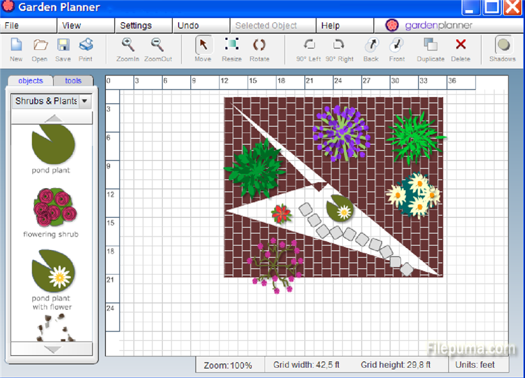Delete using the red X icon
This screenshot has height=378, width=525.
pyautogui.click(x=461, y=46)
